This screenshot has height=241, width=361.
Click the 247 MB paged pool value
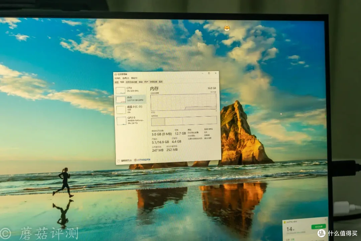click(158, 150)
